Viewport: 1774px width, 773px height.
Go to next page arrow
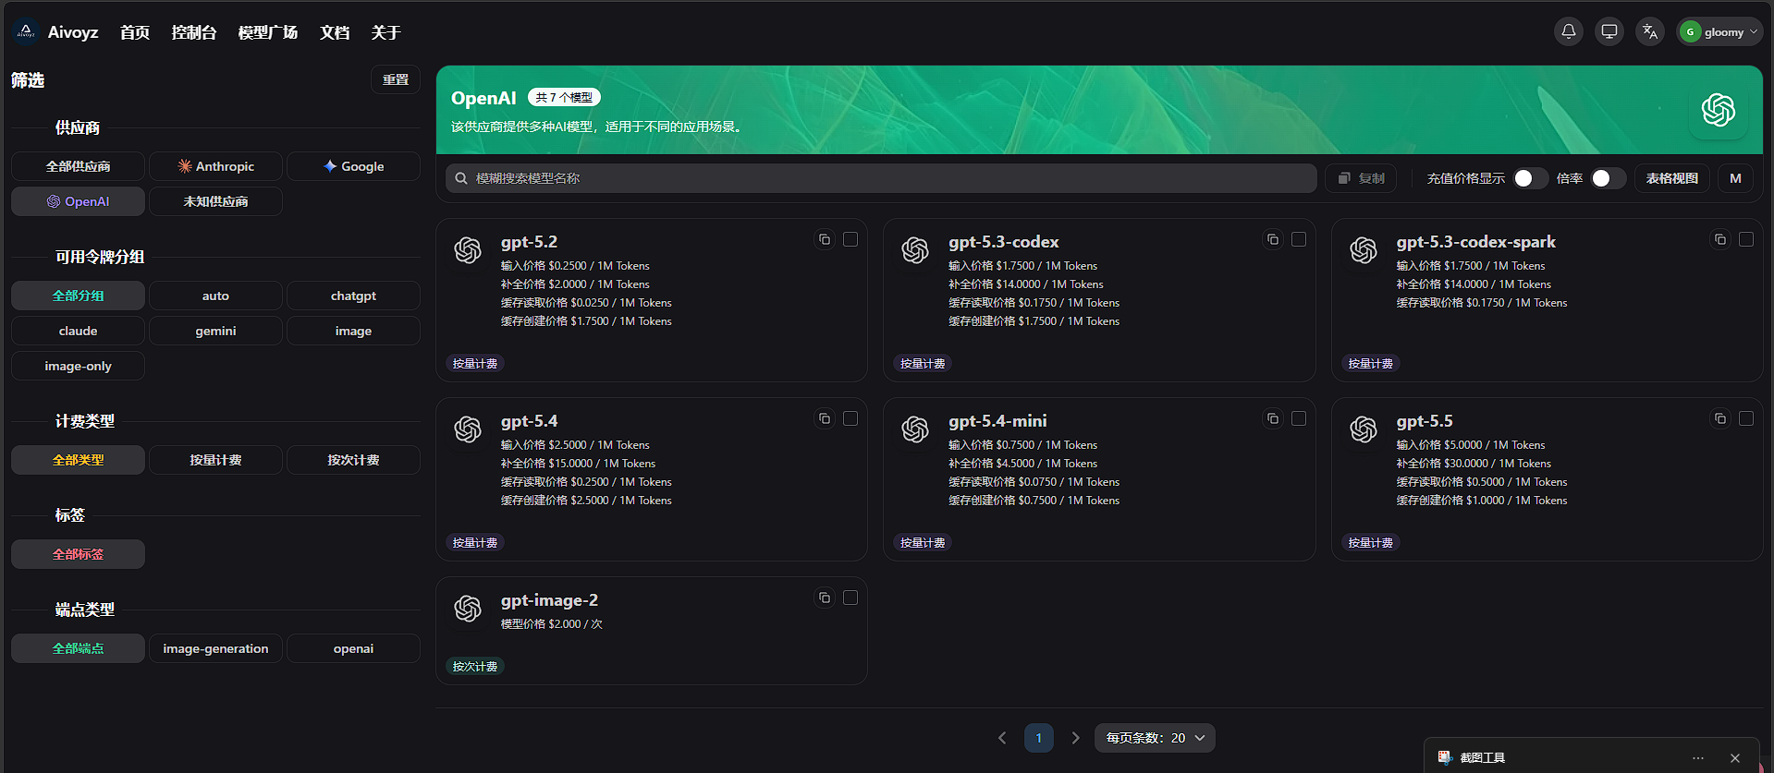(1075, 738)
